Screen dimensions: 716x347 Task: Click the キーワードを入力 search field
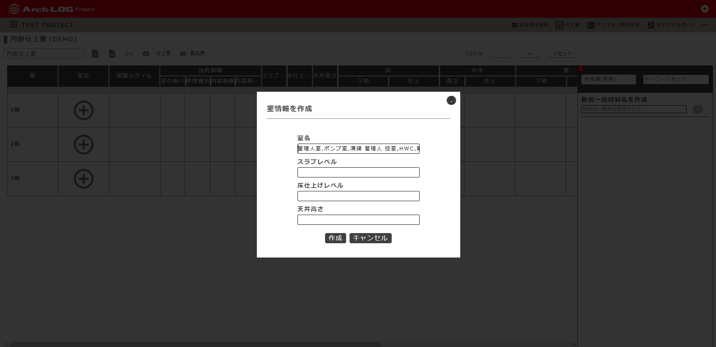676,79
